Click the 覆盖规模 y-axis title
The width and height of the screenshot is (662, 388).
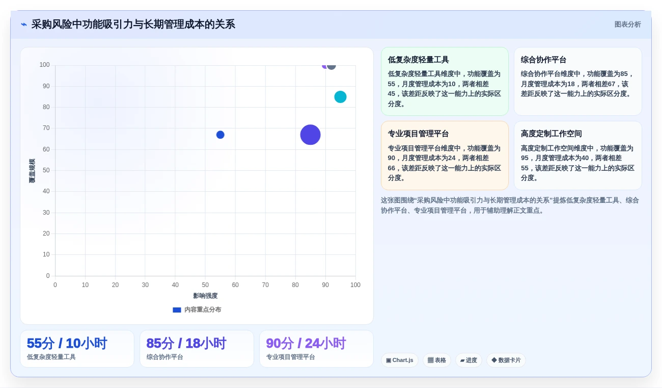[x=32, y=171]
